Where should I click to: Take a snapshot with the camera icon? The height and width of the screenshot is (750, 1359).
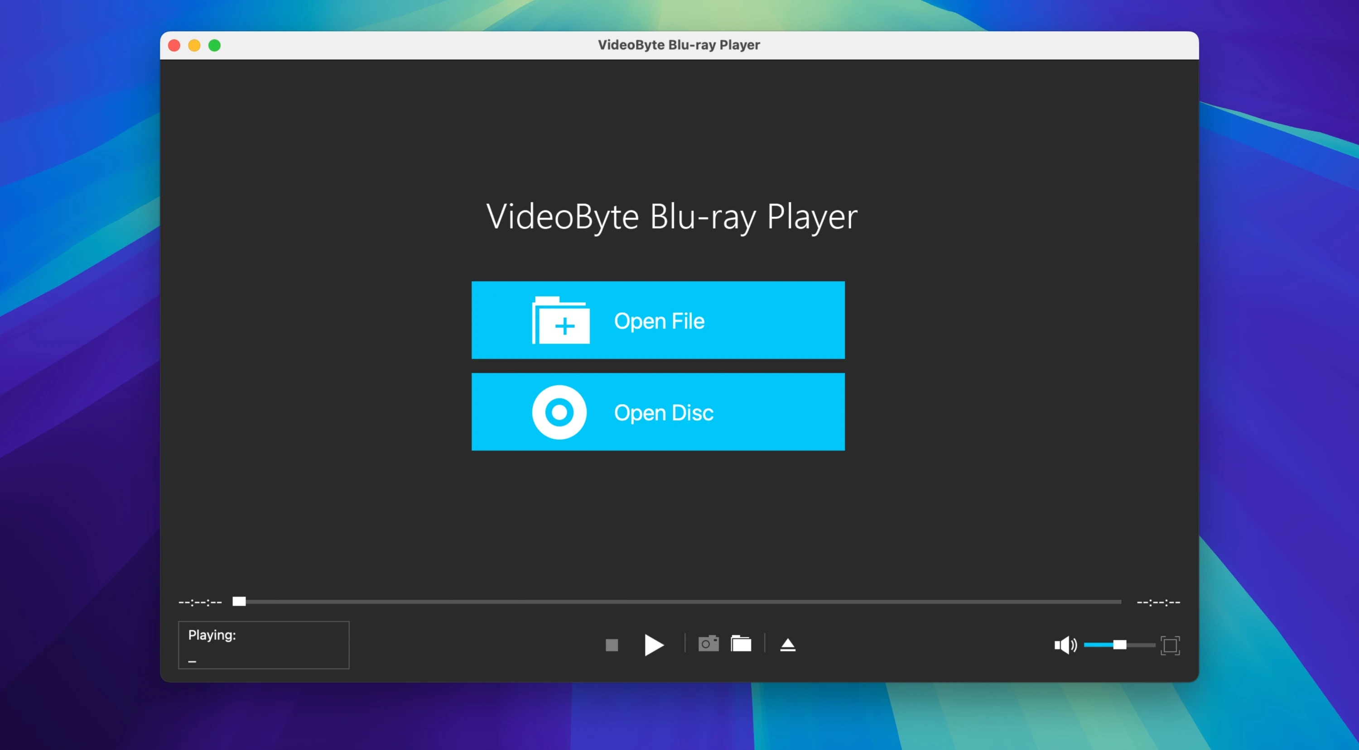tap(708, 643)
